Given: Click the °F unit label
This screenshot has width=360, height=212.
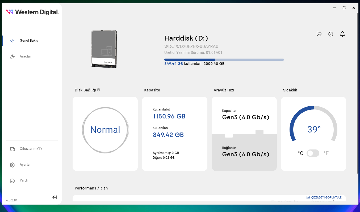Looking at the screenshot, I should coord(326,153).
